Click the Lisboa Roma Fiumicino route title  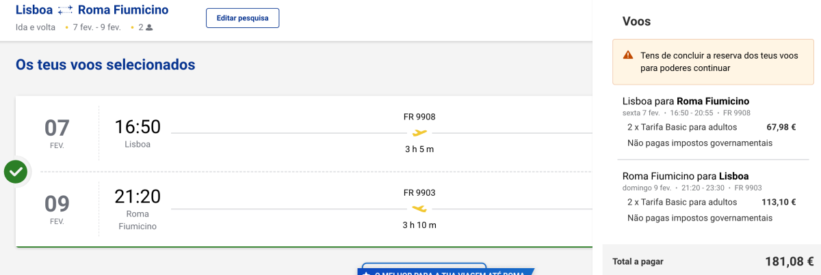pos(92,10)
